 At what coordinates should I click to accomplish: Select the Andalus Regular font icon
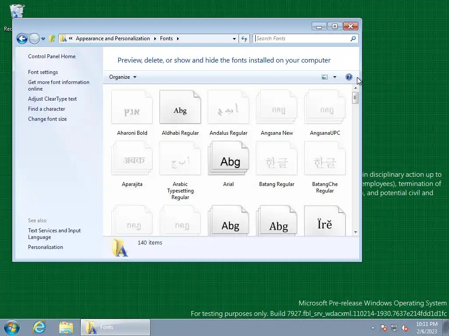[228, 107]
